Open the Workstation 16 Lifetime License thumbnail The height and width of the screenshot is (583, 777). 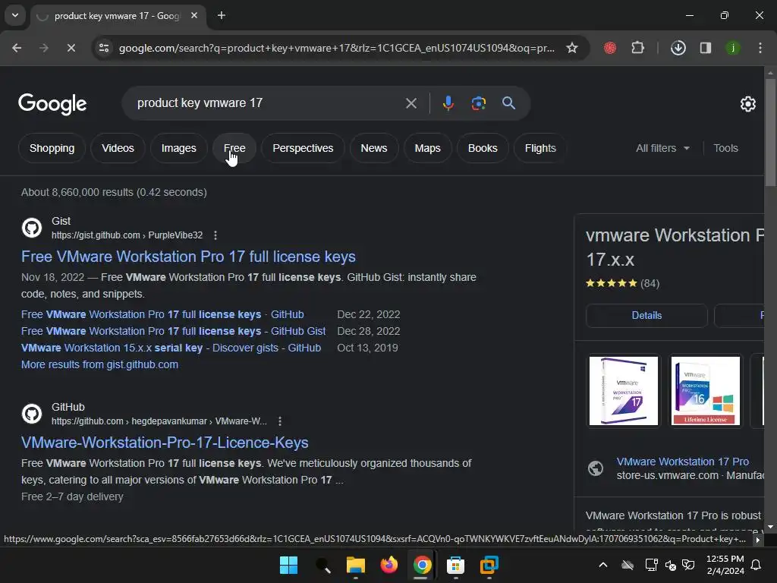coord(706,391)
